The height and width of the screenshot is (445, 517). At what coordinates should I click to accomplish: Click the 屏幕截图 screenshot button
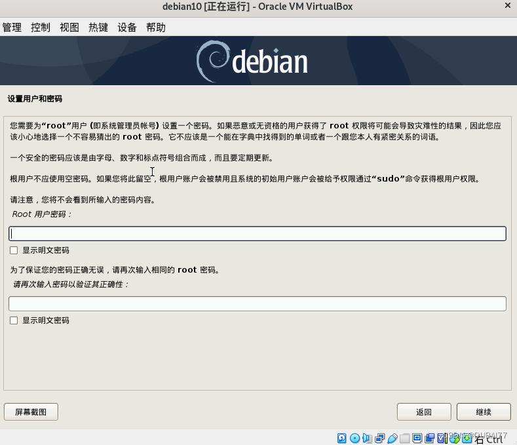[x=31, y=412]
